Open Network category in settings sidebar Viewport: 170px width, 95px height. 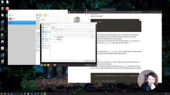pos(46,39)
